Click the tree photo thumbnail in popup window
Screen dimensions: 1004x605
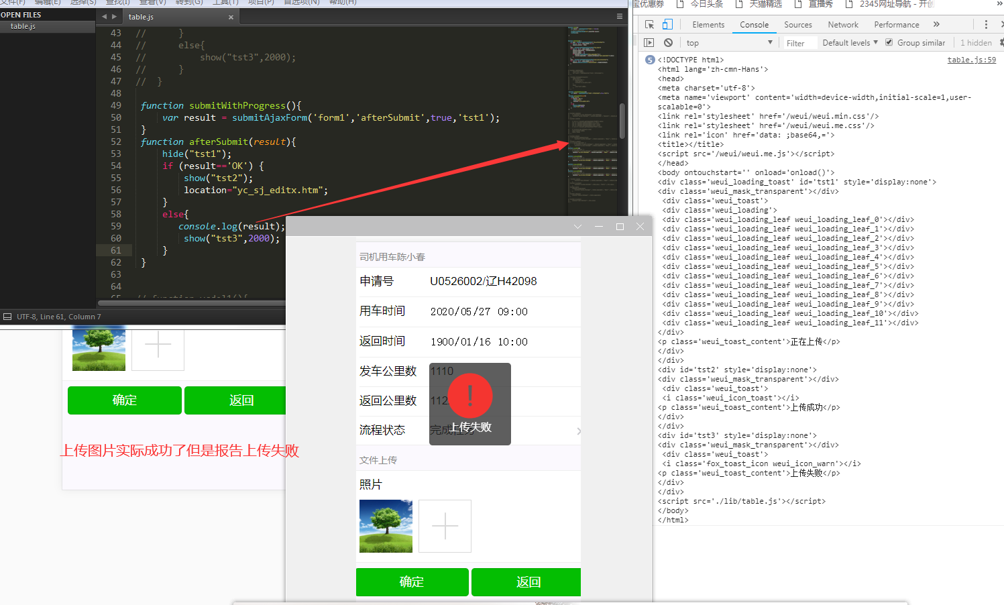(x=386, y=526)
